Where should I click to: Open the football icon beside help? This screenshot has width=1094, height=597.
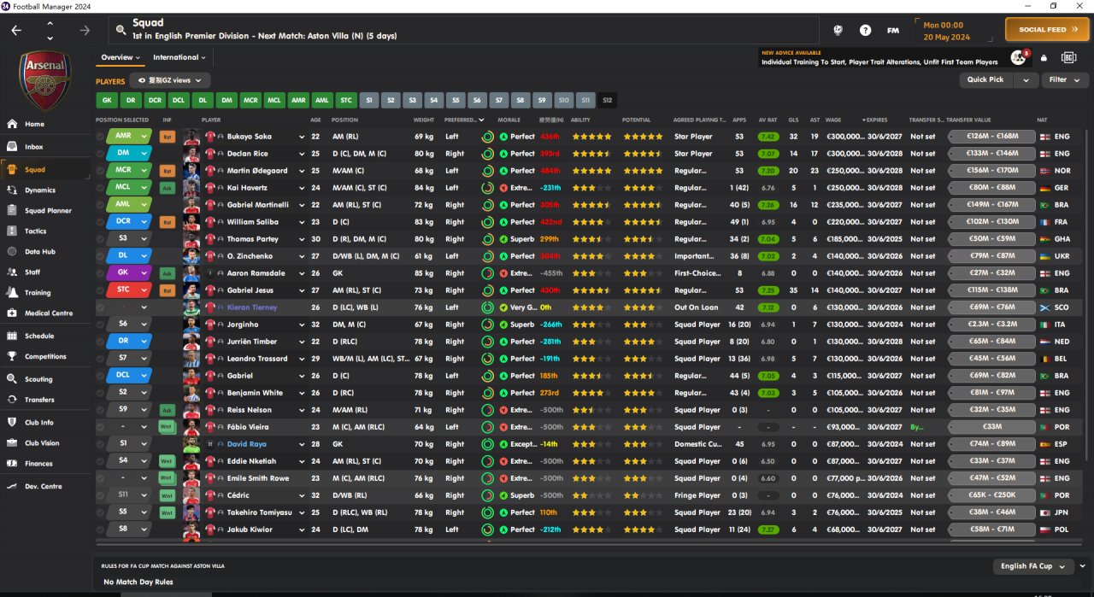tap(838, 30)
